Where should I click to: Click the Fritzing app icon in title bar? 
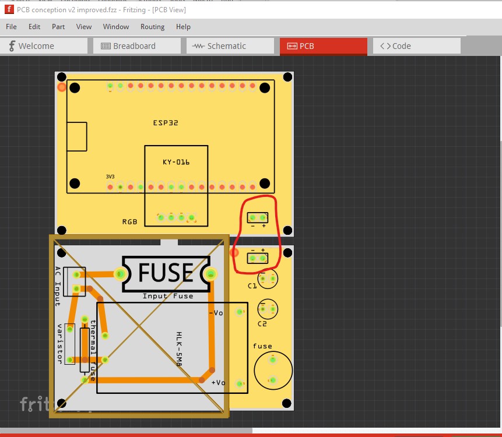pos(9,9)
